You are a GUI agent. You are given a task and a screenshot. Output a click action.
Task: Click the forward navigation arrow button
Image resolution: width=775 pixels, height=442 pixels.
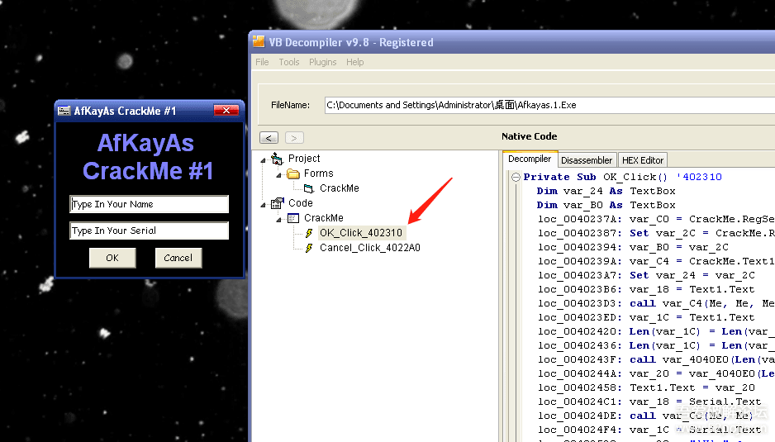[294, 138]
